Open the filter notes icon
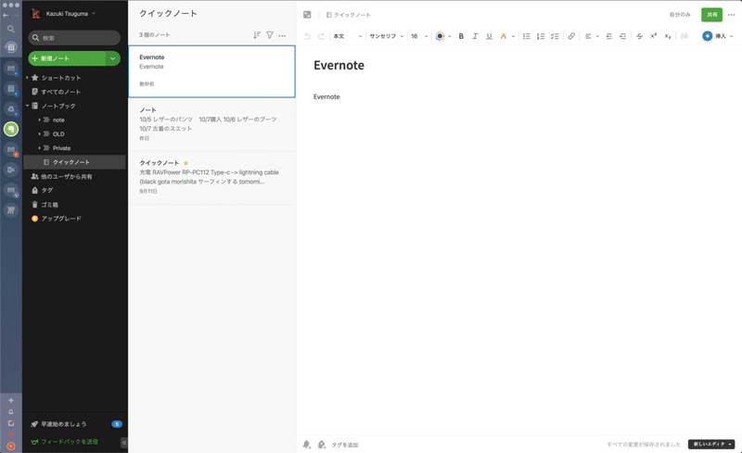This screenshot has width=742, height=453. tap(270, 35)
